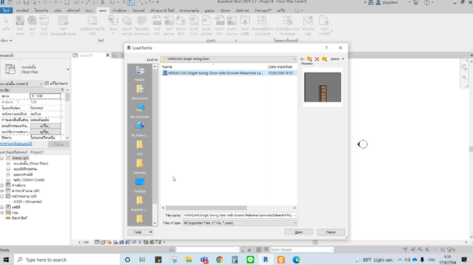The width and height of the screenshot is (473, 265).
Task: Click the Load Family help question mark
Action: tap(326, 48)
